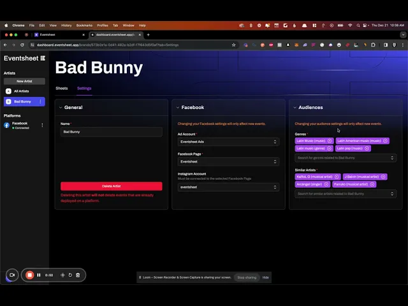
Task: Delete the Loom recording with trash icon
Action: (x=78, y=275)
